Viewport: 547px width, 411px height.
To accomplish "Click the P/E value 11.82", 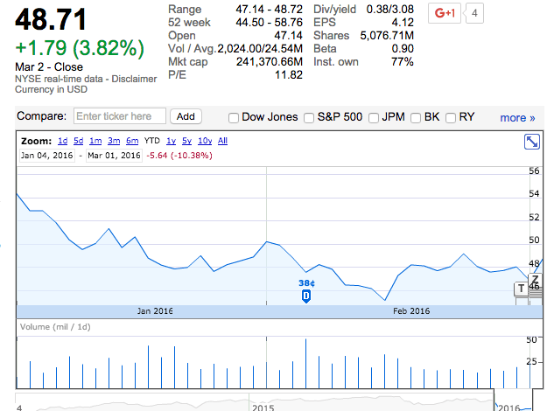I will click(x=289, y=75).
